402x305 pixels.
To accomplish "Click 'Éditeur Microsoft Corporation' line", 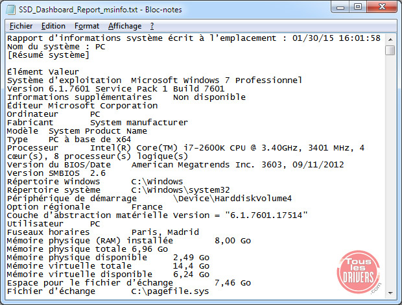I will point(82,106).
